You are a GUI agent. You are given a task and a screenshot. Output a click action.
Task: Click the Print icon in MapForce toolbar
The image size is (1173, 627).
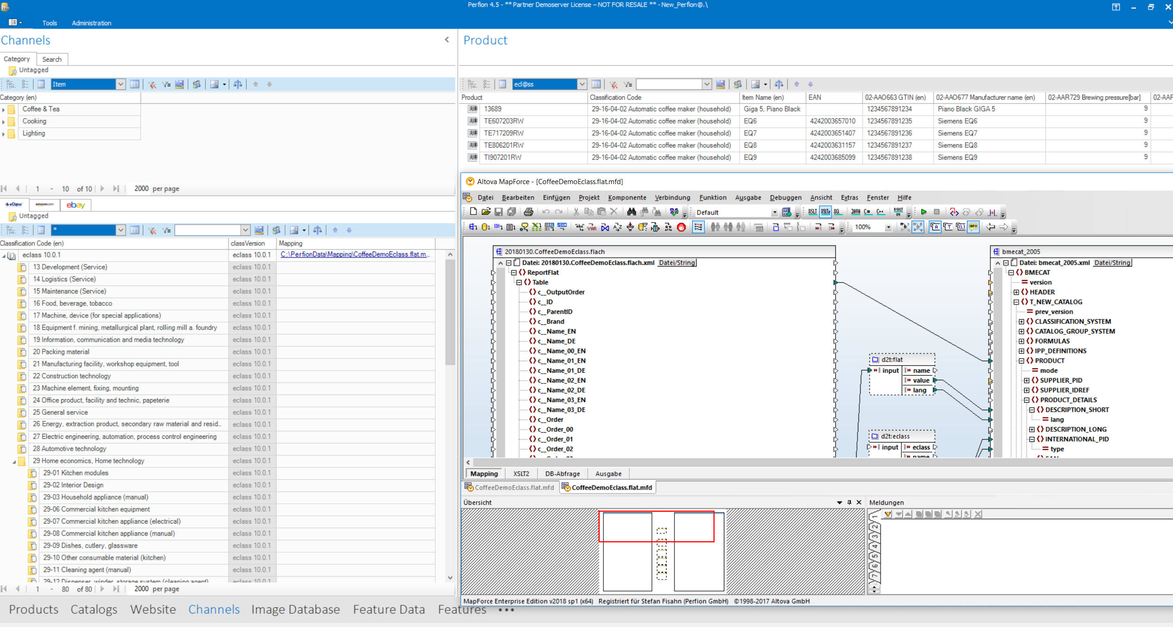tap(529, 212)
